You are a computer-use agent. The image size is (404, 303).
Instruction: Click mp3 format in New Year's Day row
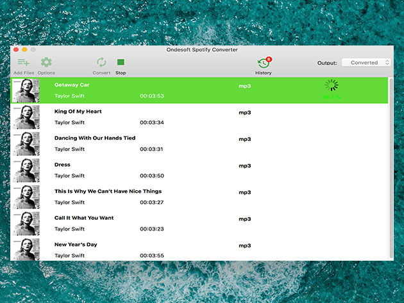(245, 245)
